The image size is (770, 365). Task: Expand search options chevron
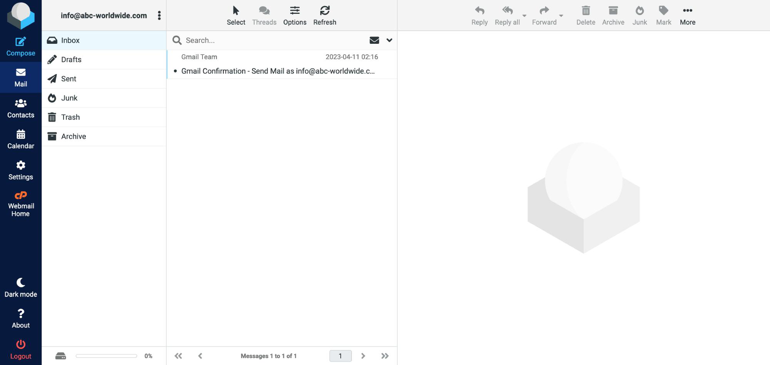389,40
